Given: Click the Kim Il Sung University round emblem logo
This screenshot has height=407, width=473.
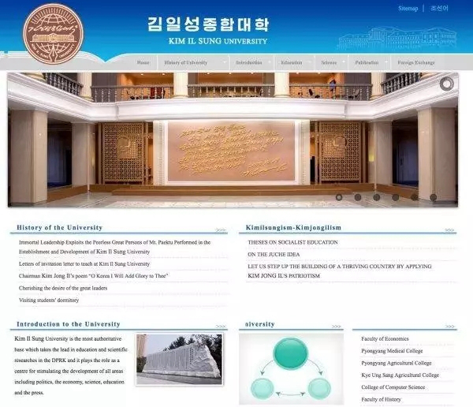Looking at the screenshot, I should 54,33.
